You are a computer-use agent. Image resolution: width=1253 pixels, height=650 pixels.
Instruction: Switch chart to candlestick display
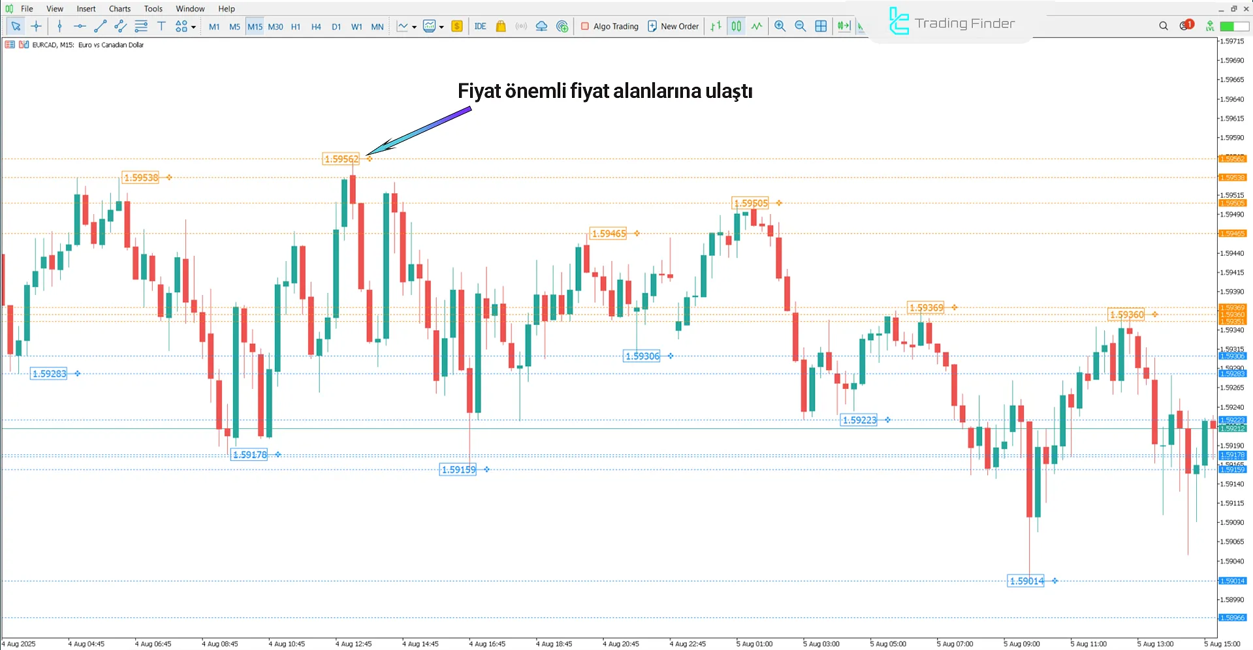tap(737, 26)
